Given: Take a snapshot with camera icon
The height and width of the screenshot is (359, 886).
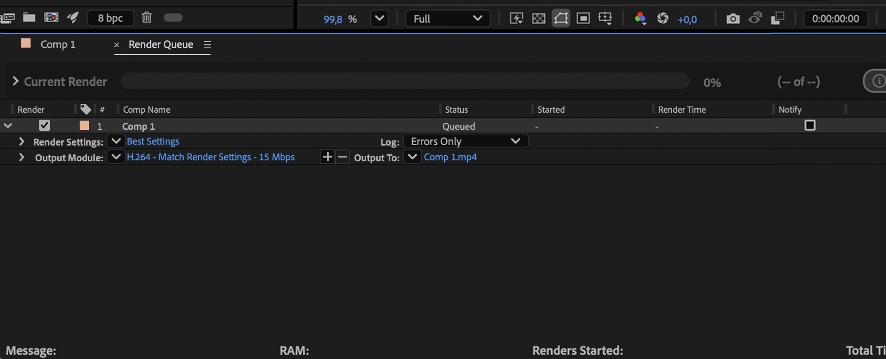Looking at the screenshot, I should coord(733,18).
